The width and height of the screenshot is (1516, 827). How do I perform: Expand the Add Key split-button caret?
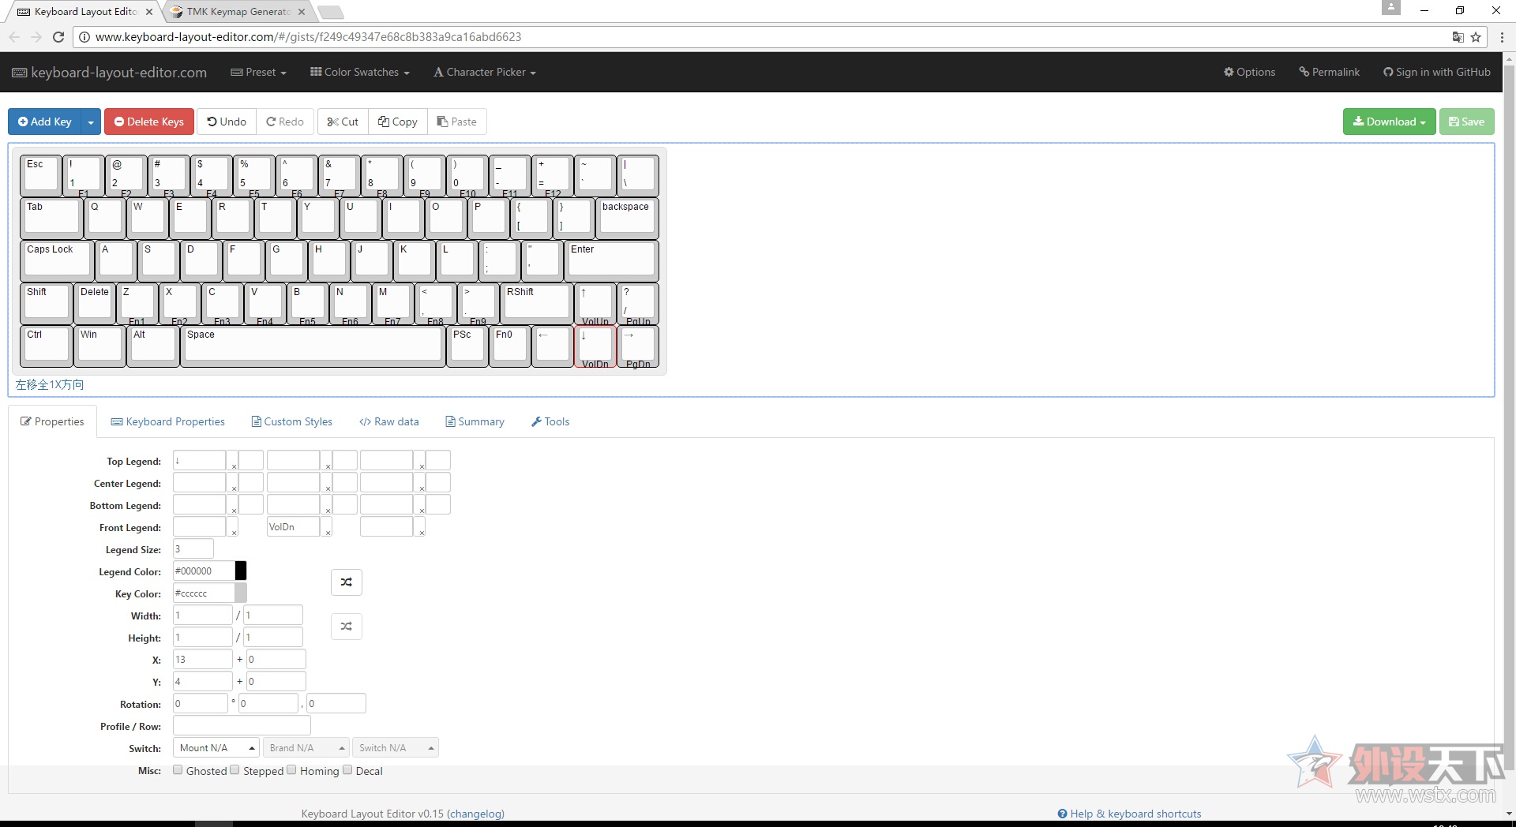coord(91,122)
